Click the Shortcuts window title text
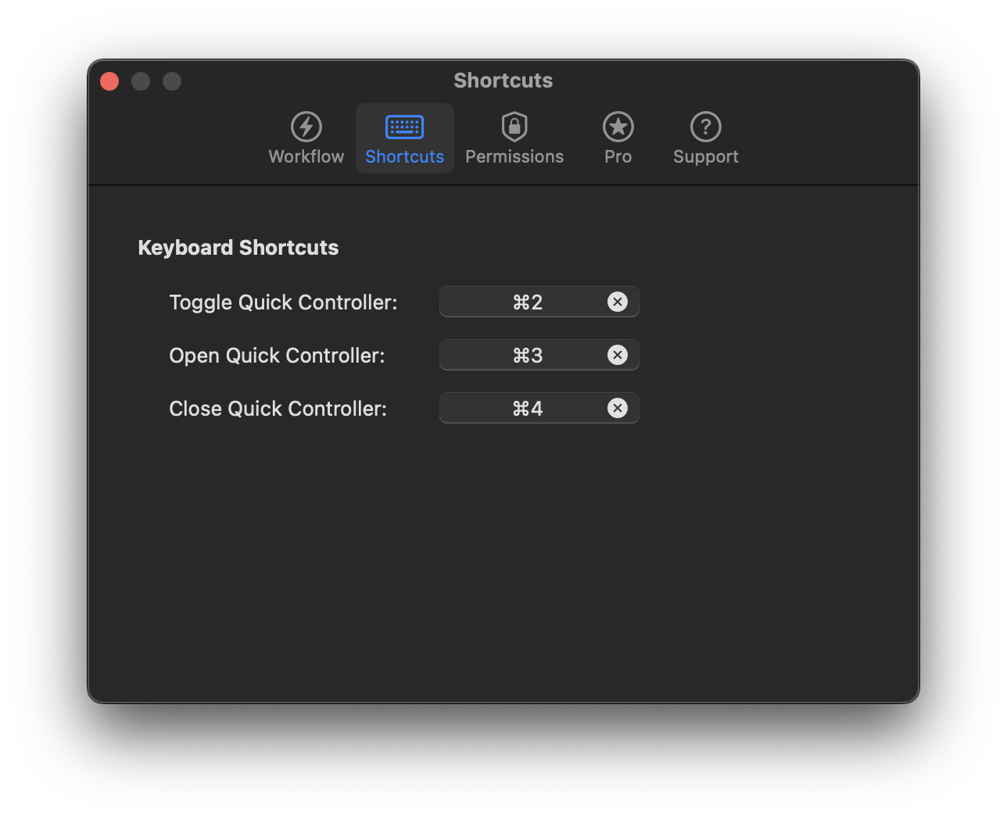Image resolution: width=1007 pixels, height=819 pixels. [503, 80]
